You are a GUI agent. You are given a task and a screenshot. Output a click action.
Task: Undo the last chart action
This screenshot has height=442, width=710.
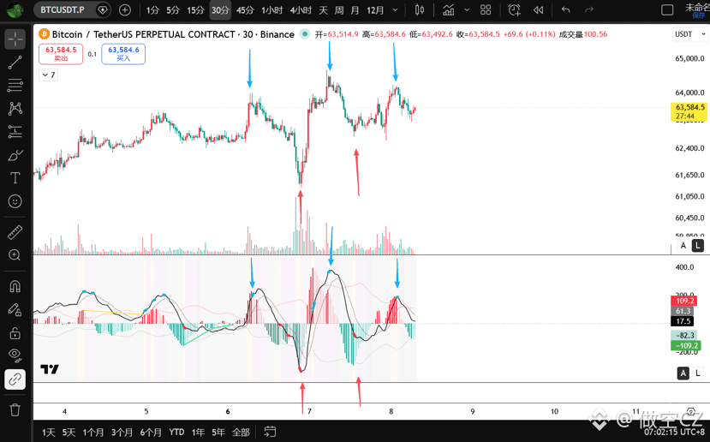[566, 10]
